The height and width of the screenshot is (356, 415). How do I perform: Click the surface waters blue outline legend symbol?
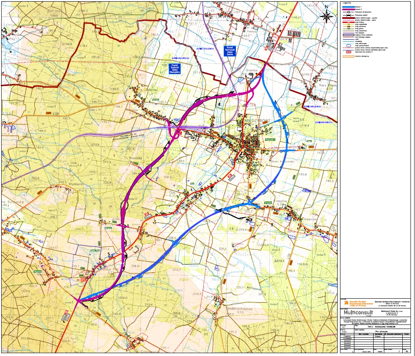(x=348, y=45)
